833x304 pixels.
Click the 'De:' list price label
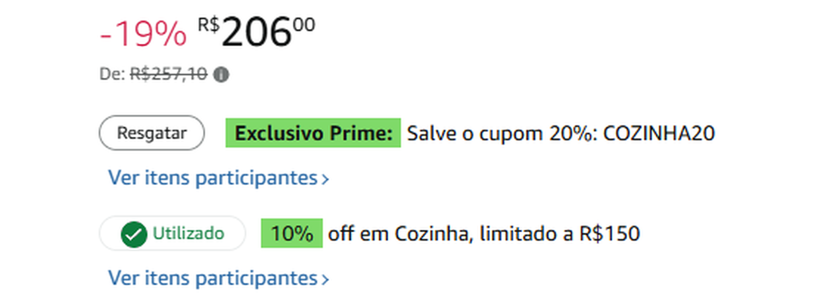(x=112, y=74)
